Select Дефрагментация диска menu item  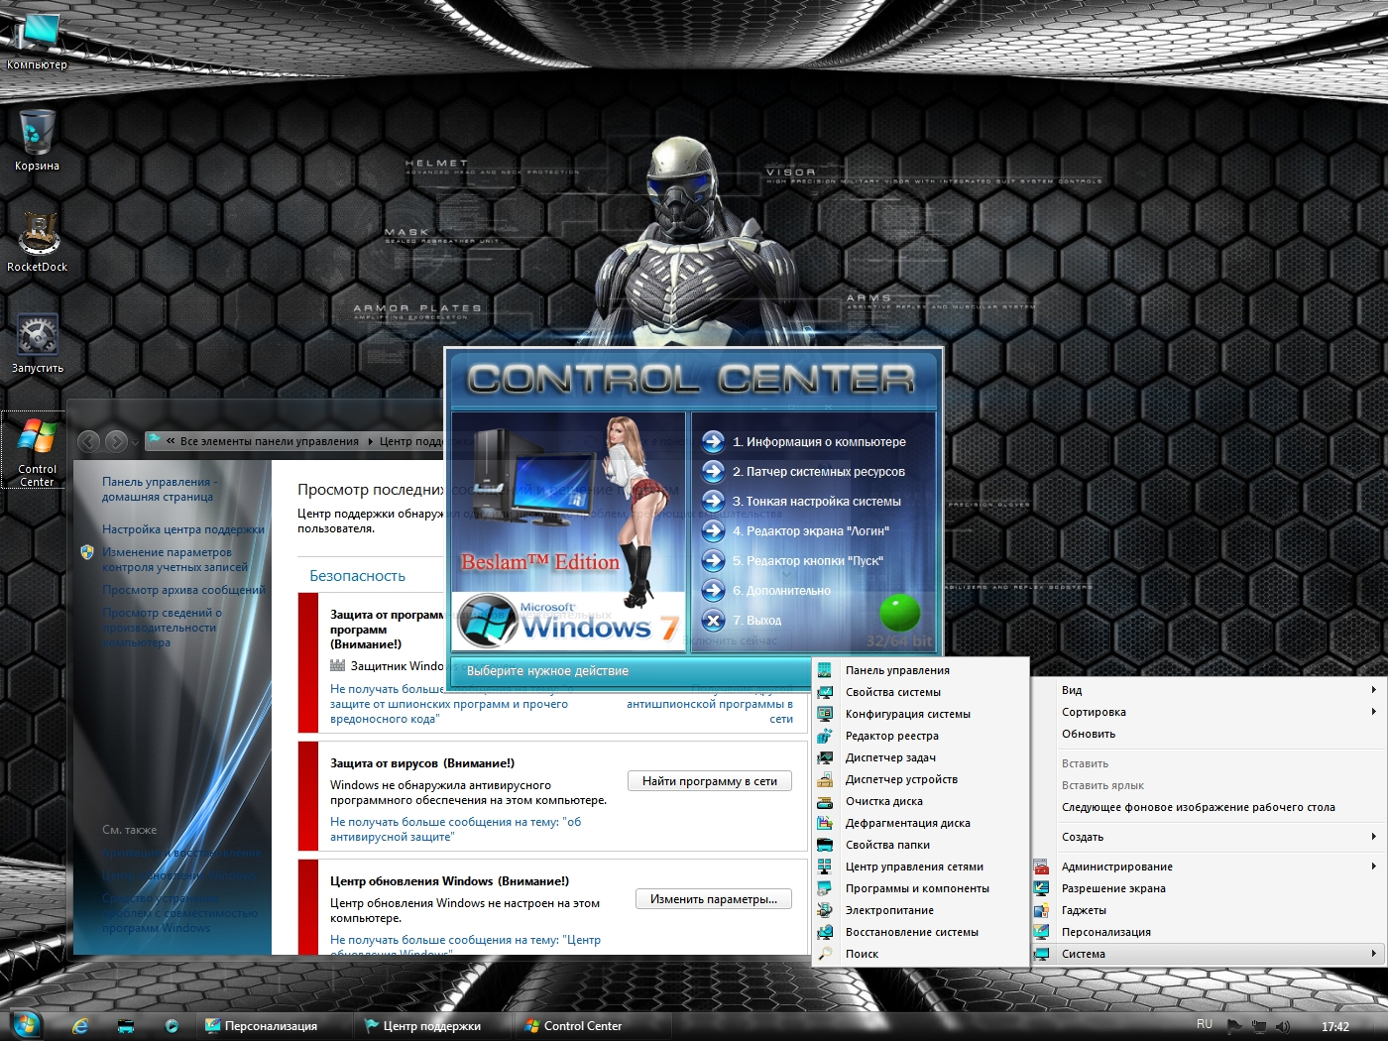908,823
